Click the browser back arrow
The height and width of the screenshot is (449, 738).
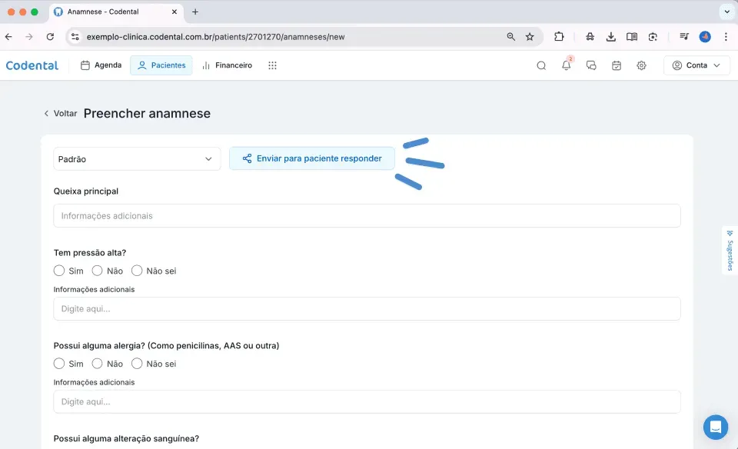pyautogui.click(x=8, y=37)
